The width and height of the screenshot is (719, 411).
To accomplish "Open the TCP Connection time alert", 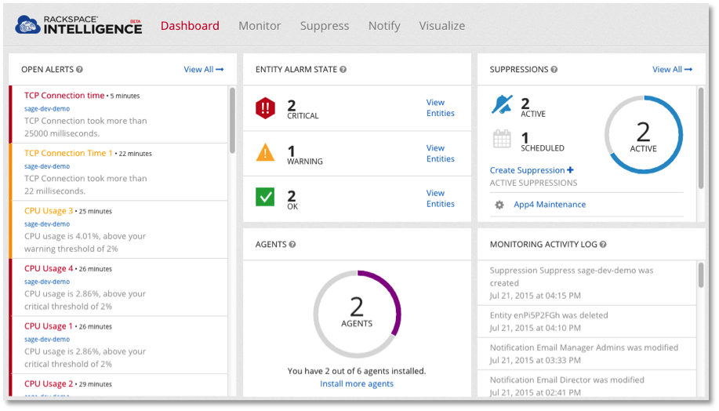I will pyautogui.click(x=64, y=96).
